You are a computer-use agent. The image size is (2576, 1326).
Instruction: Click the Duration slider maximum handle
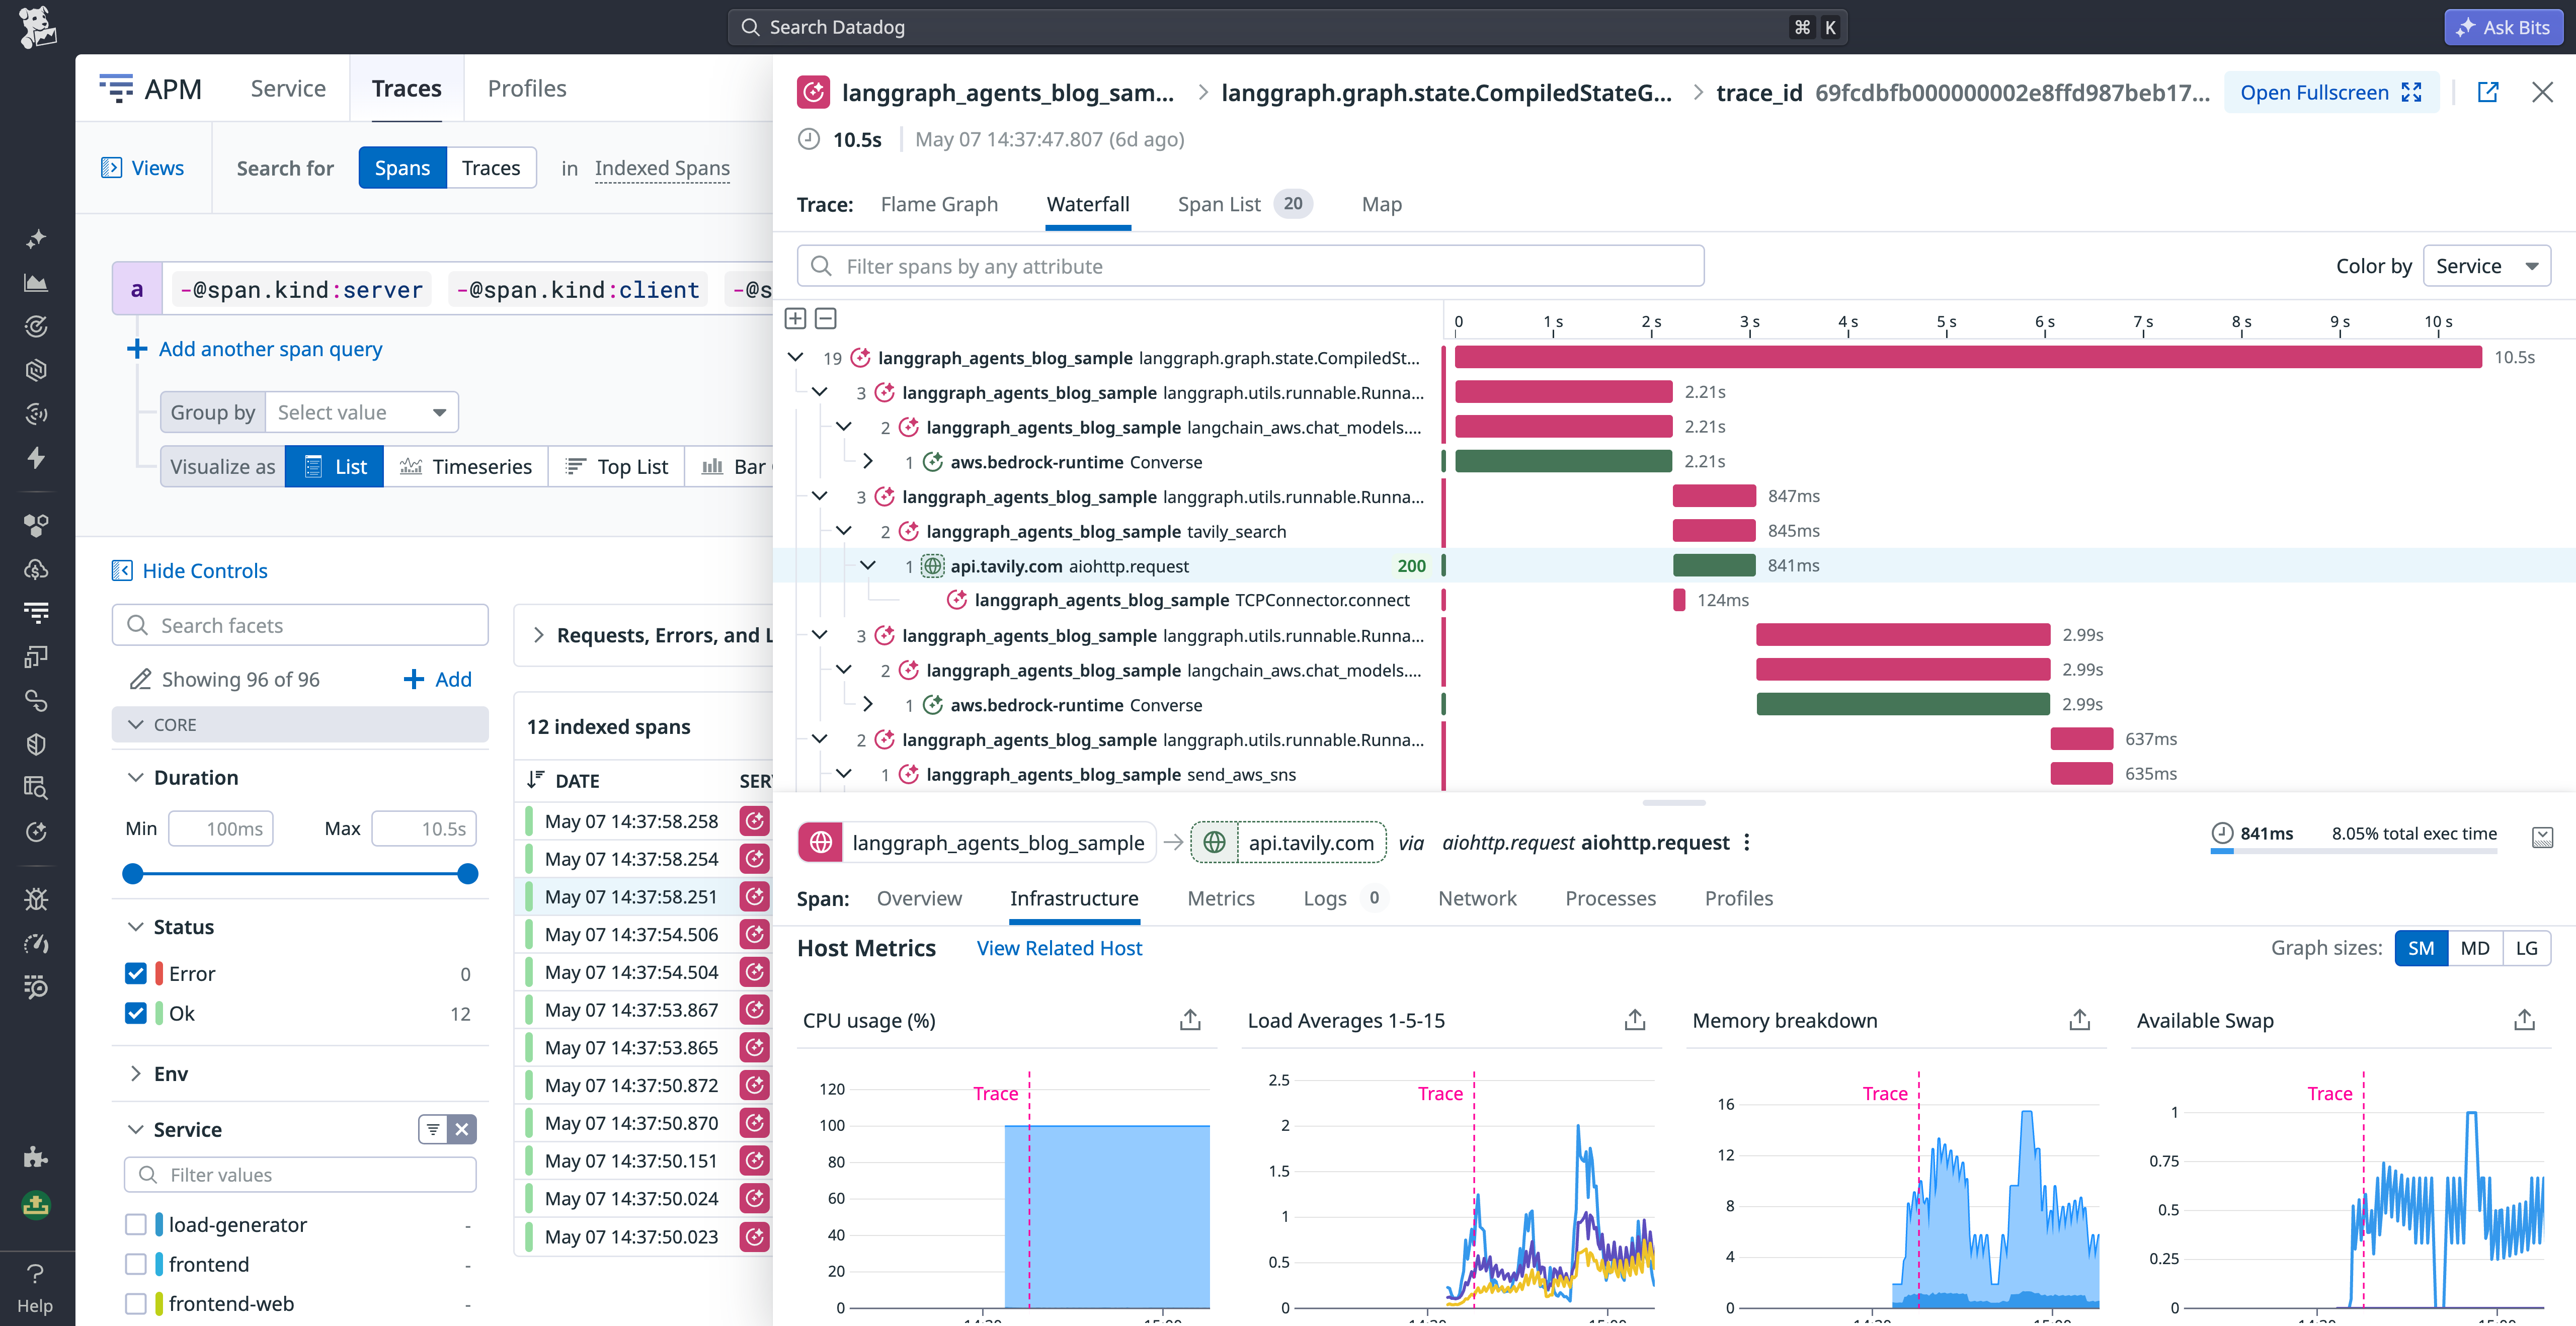click(x=467, y=873)
